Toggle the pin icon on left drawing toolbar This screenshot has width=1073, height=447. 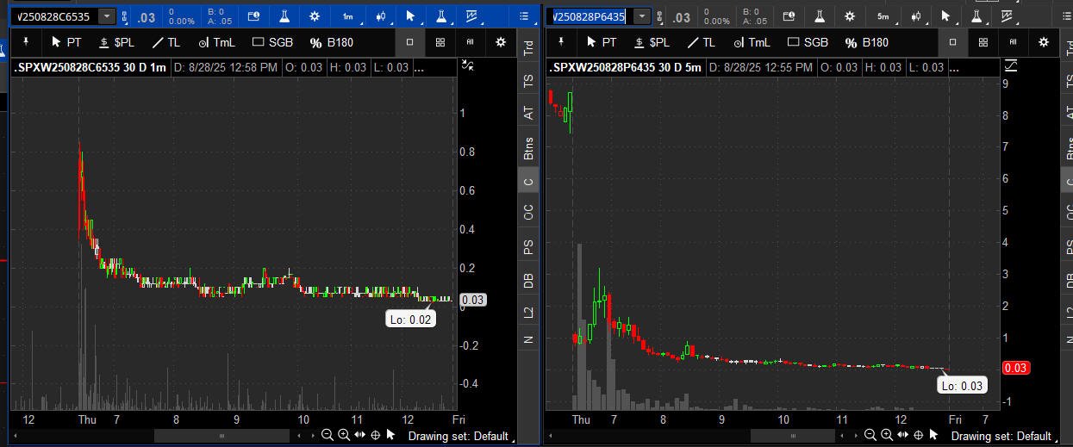click(x=26, y=41)
